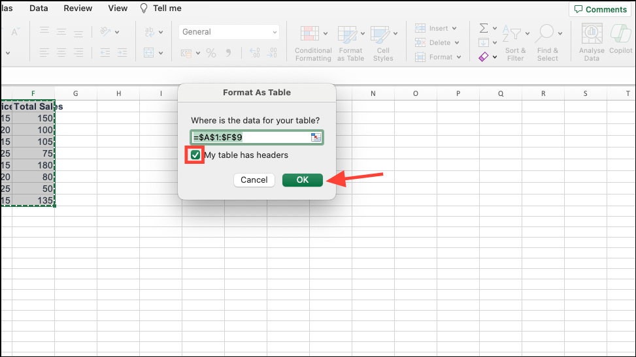Expand the Conditional Formatting arrow

326,34
